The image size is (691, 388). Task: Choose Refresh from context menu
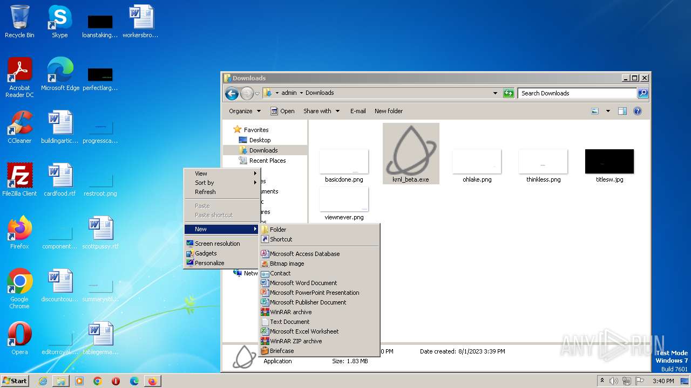[x=222, y=192]
